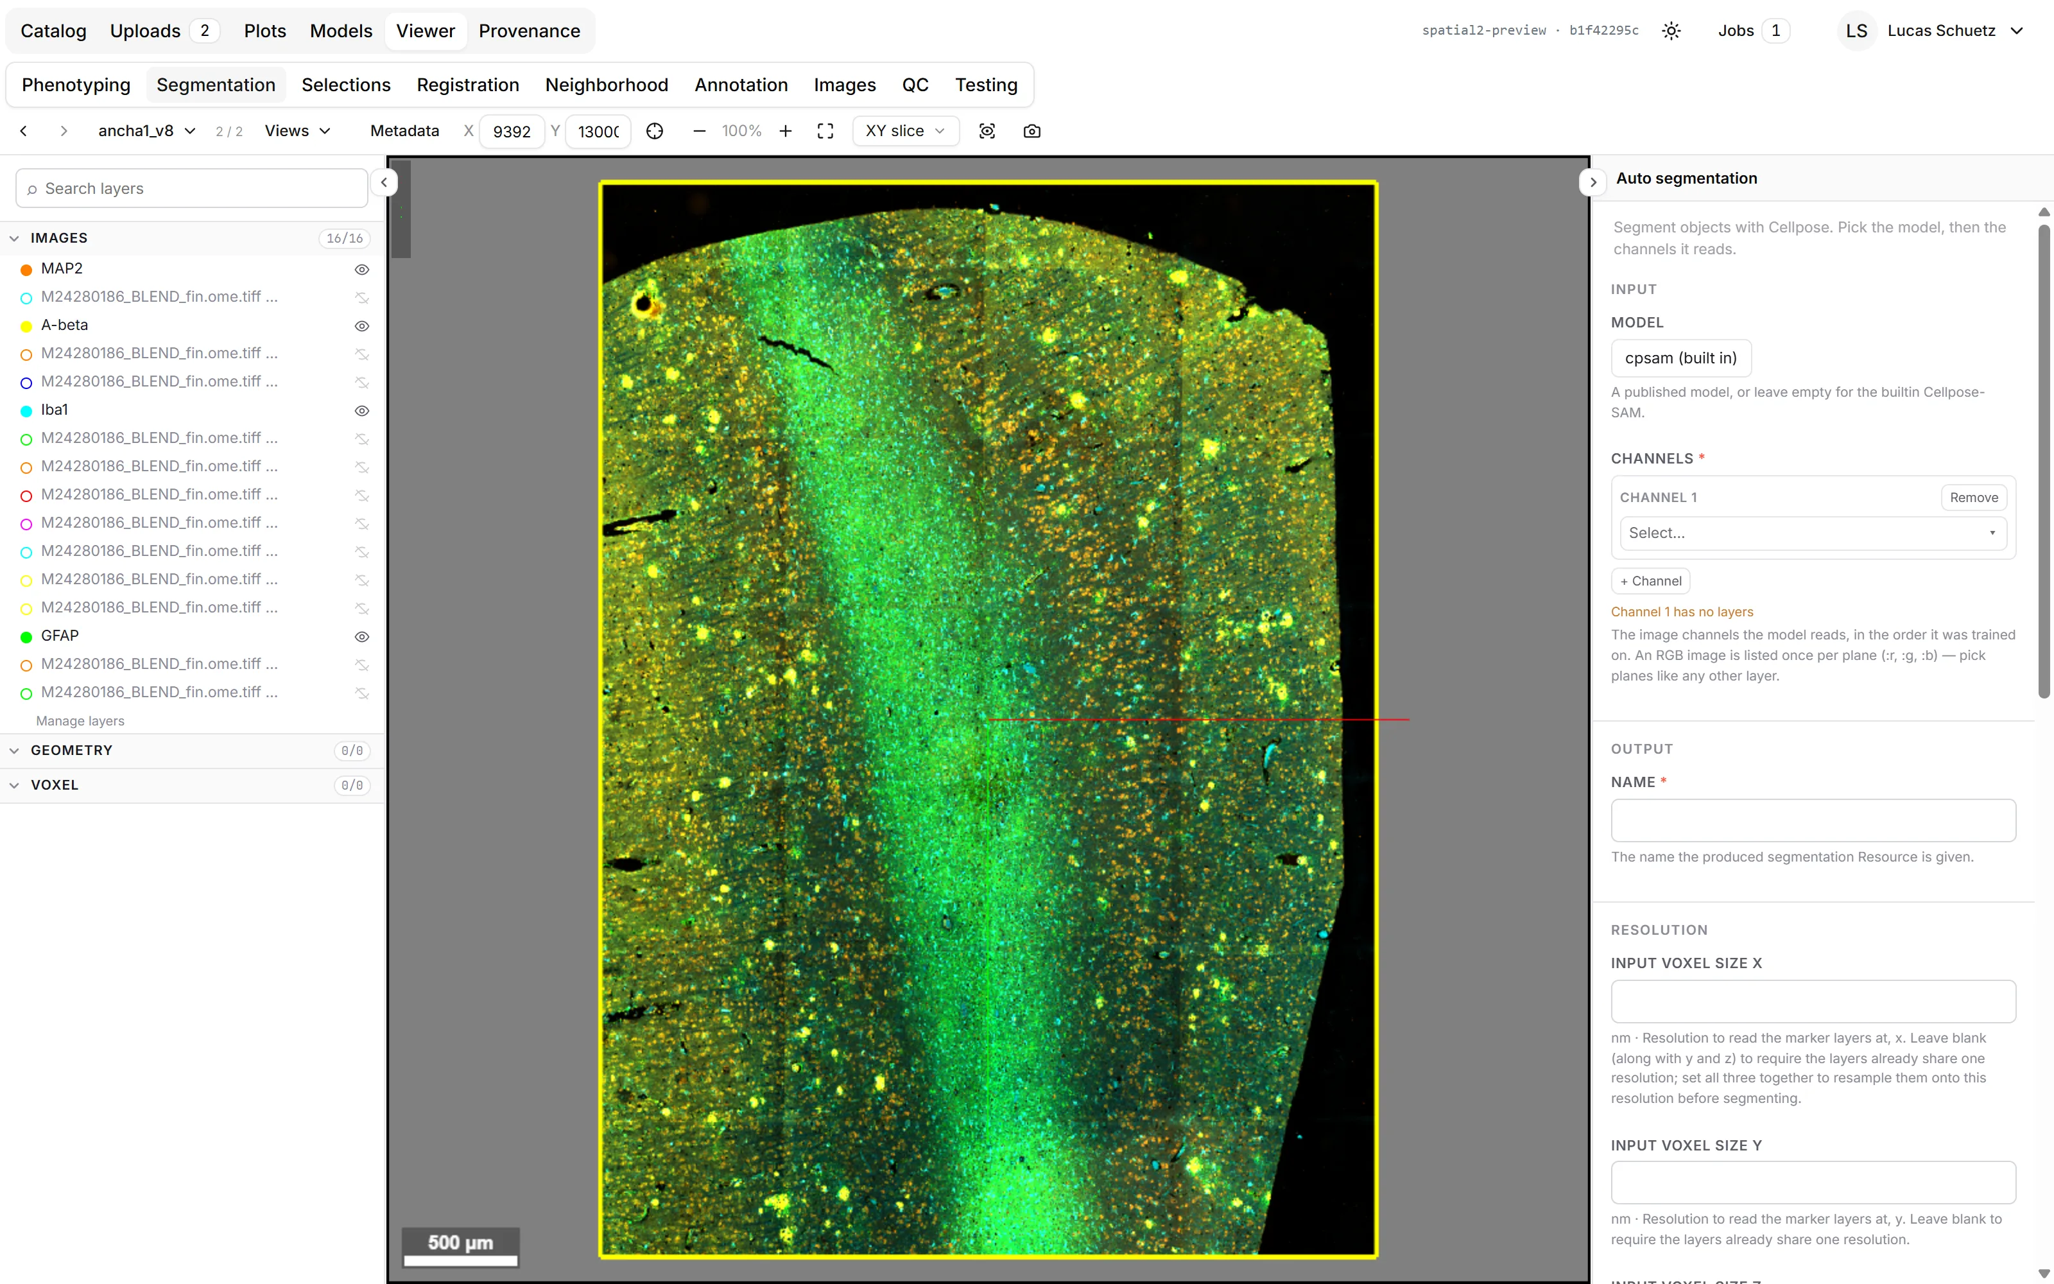The width and height of the screenshot is (2054, 1284).
Task: Click the + Channel button
Action: 1650,581
